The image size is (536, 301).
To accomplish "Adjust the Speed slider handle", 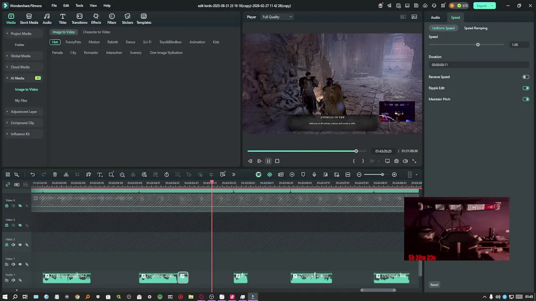I will point(478,45).
